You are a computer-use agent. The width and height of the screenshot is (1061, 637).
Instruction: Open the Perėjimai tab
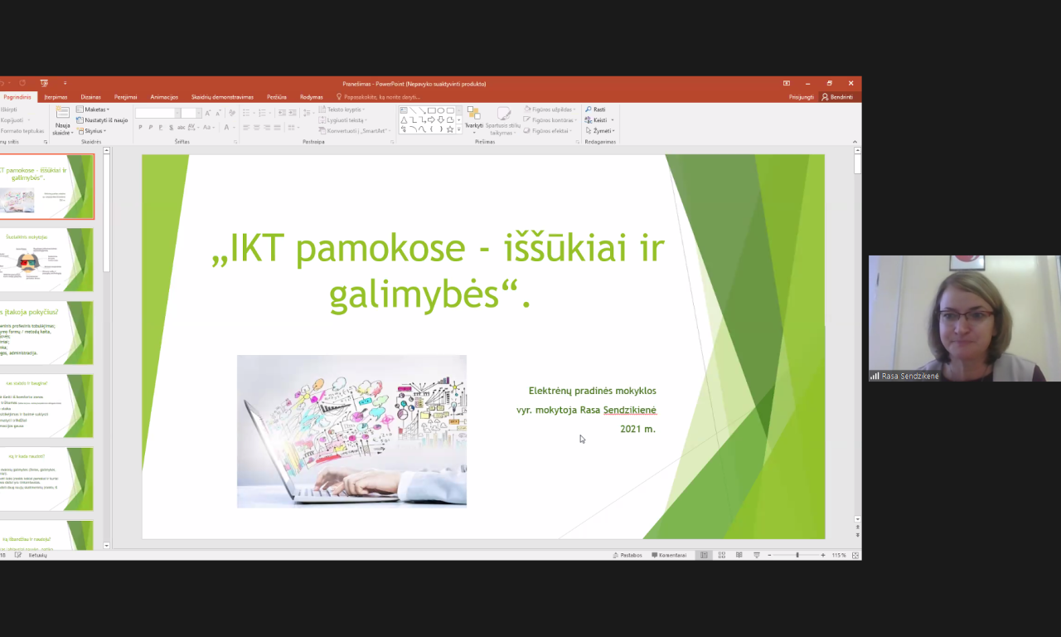coord(125,97)
